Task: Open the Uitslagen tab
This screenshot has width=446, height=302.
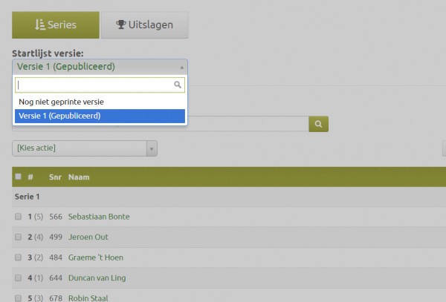Action: [x=145, y=25]
